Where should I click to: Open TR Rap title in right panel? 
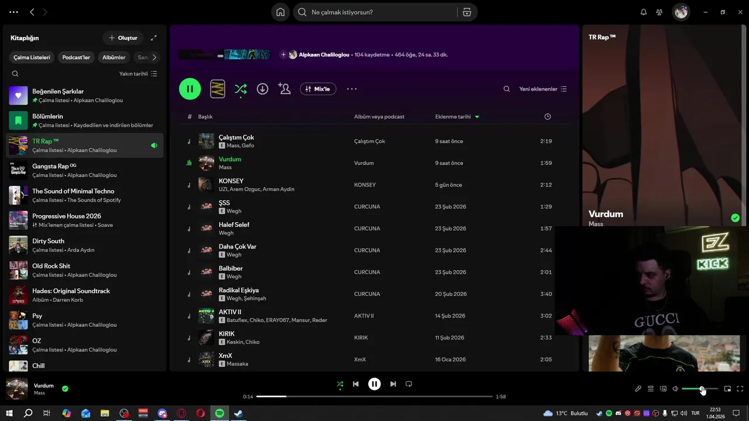click(602, 37)
